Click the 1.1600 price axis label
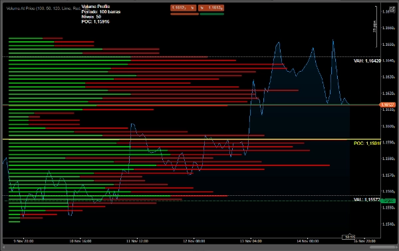The height and width of the screenshot is (251, 399). (x=388, y=126)
